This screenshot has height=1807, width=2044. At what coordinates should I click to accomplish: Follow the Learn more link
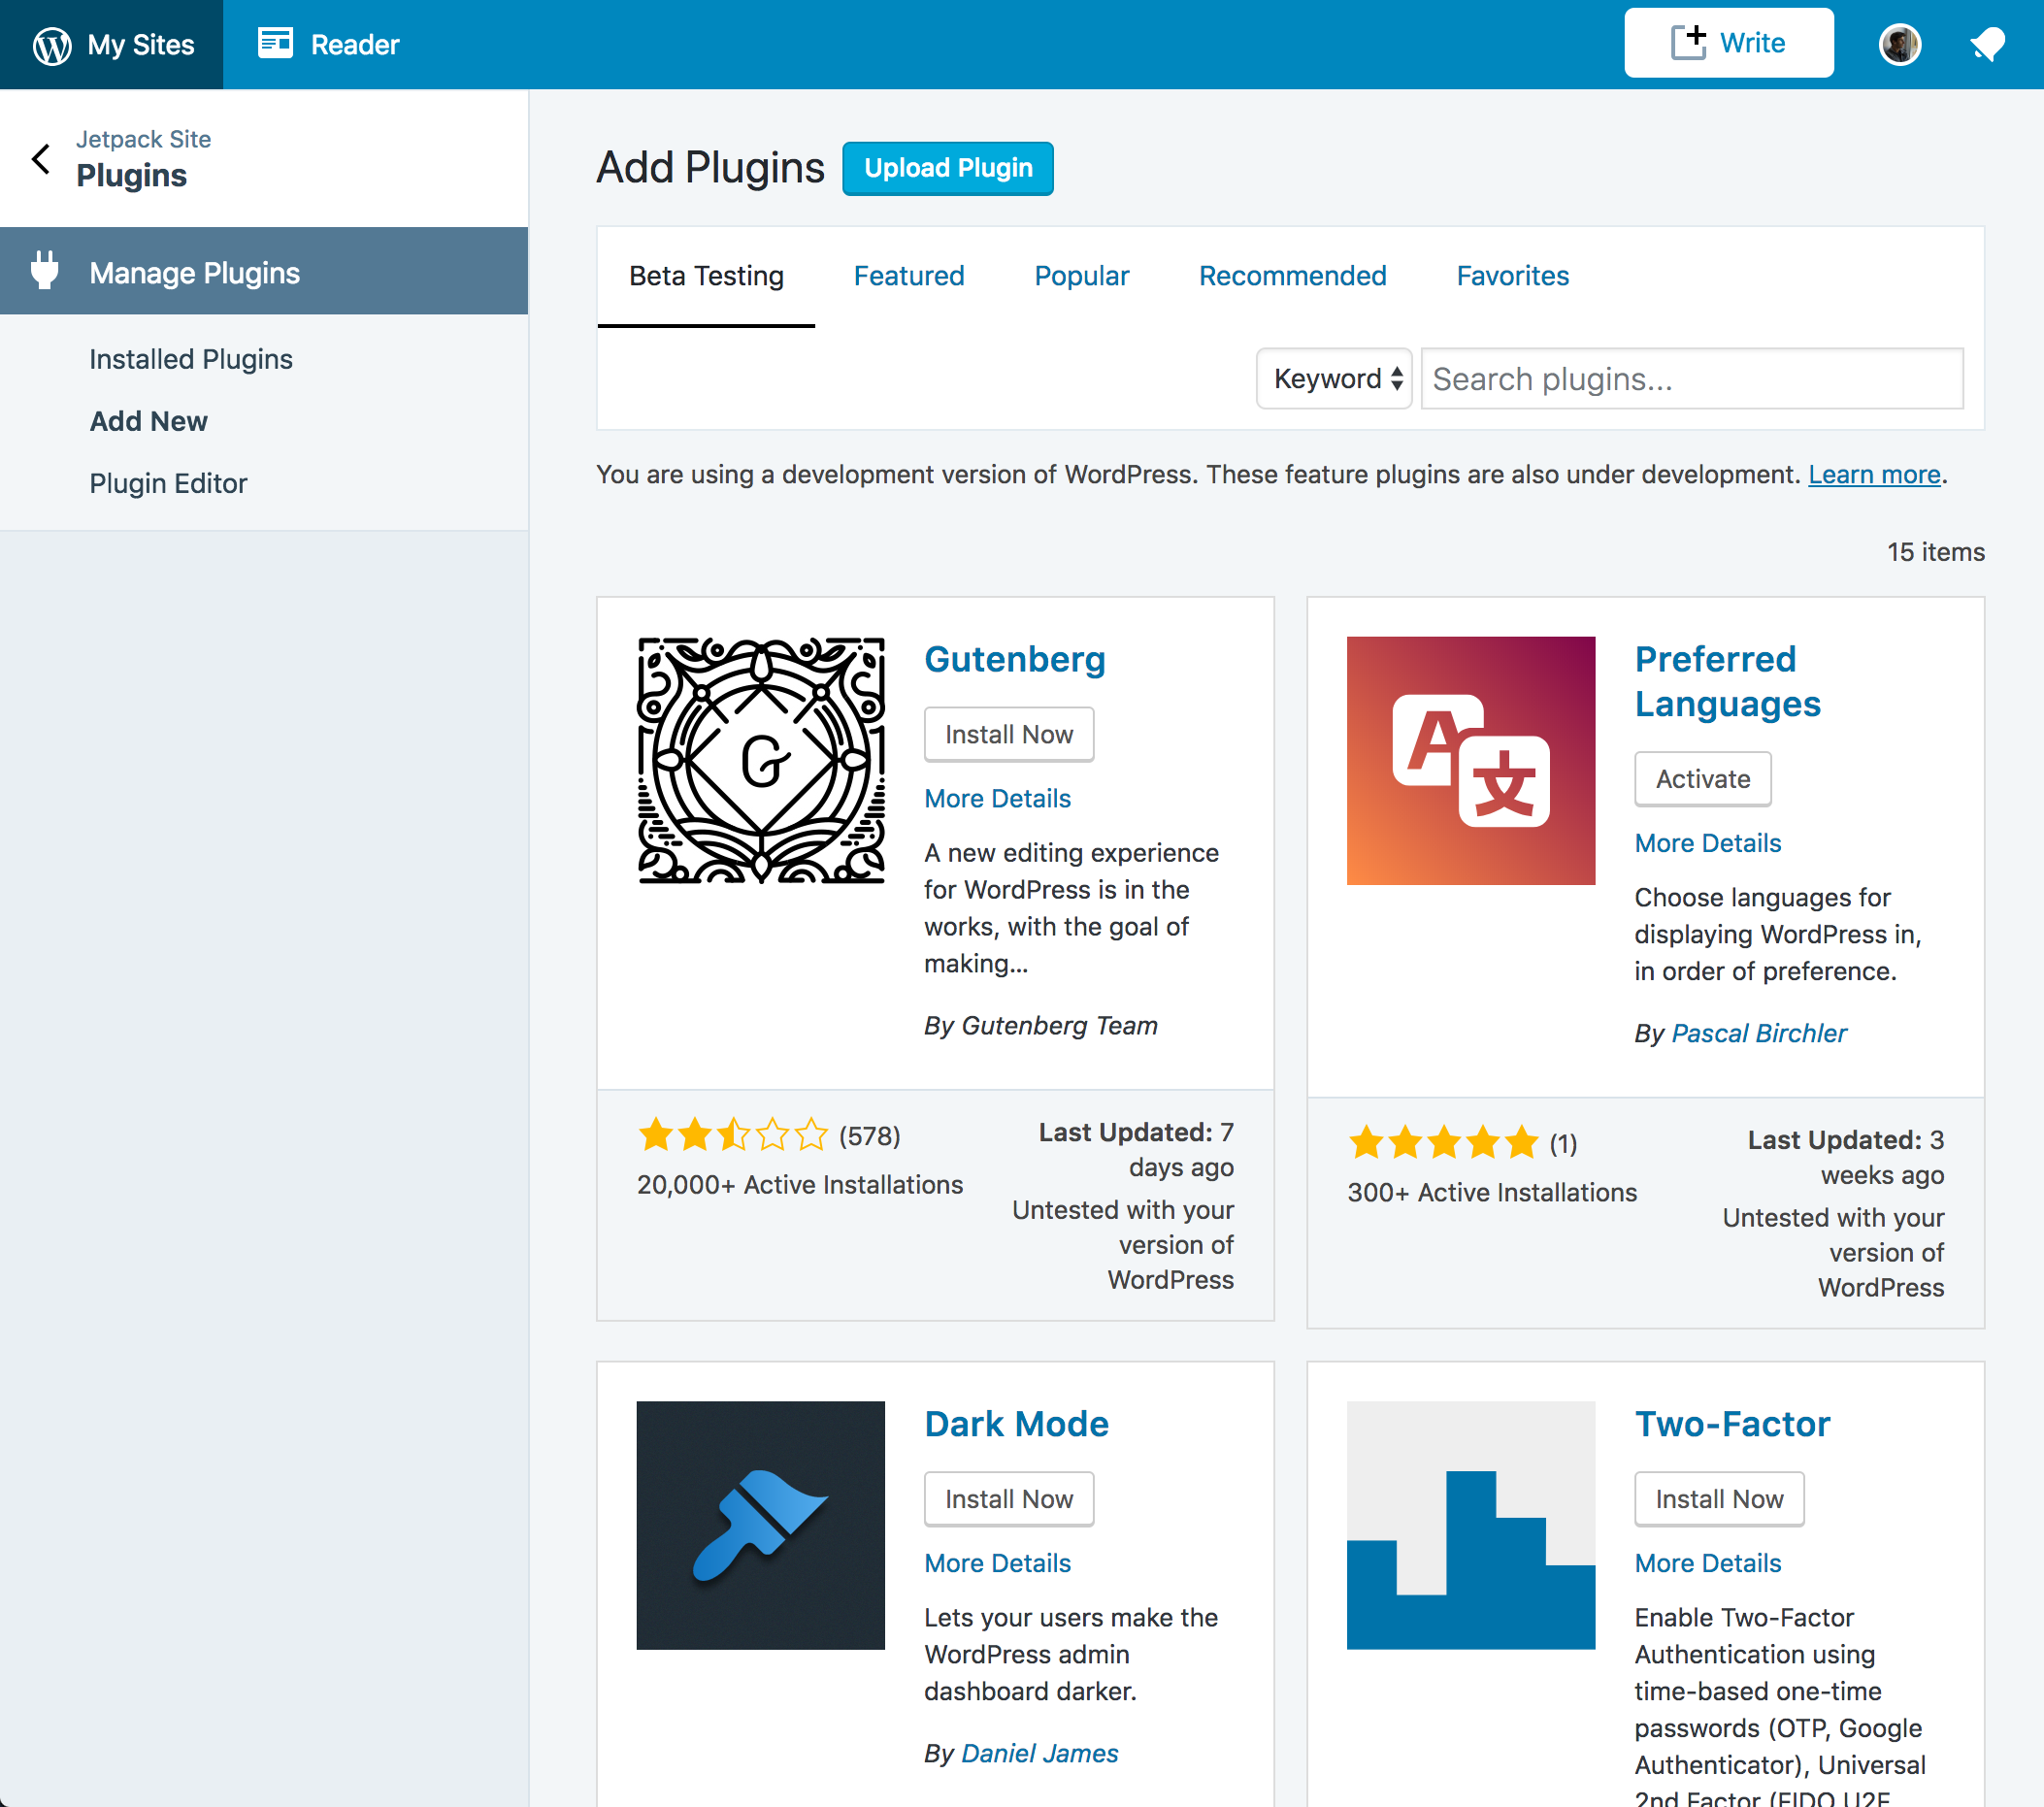click(1873, 474)
